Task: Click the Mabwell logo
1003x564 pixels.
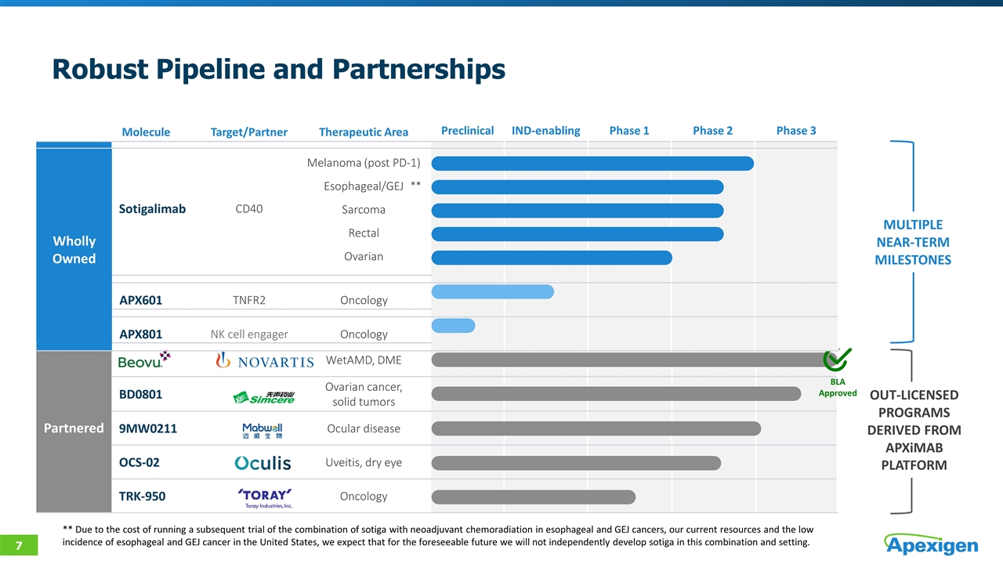Action: click(263, 429)
